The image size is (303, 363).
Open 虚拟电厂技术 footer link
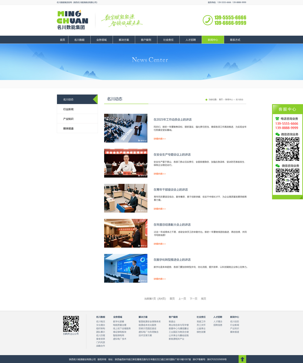(119, 339)
